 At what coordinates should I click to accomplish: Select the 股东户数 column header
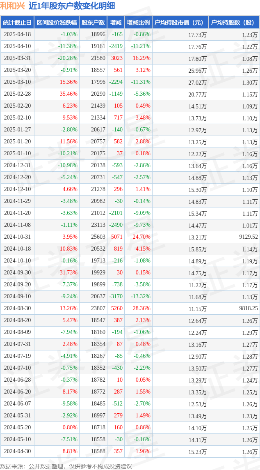point(93,23)
